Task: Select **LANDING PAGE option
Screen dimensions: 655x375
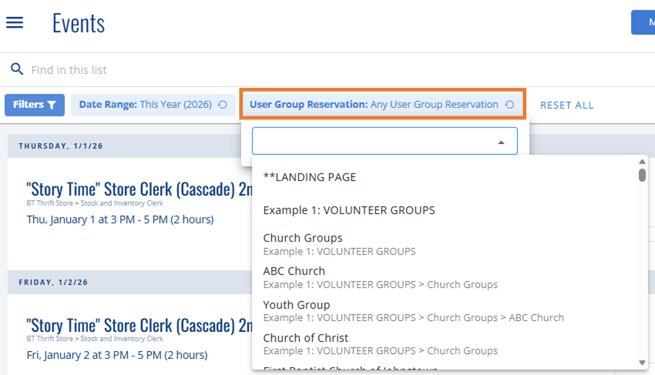Action: pyautogui.click(x=309, y=177)
